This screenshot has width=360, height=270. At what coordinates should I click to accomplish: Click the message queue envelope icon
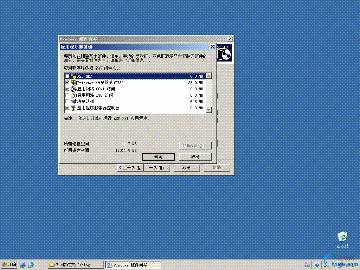tap(73, 102)
